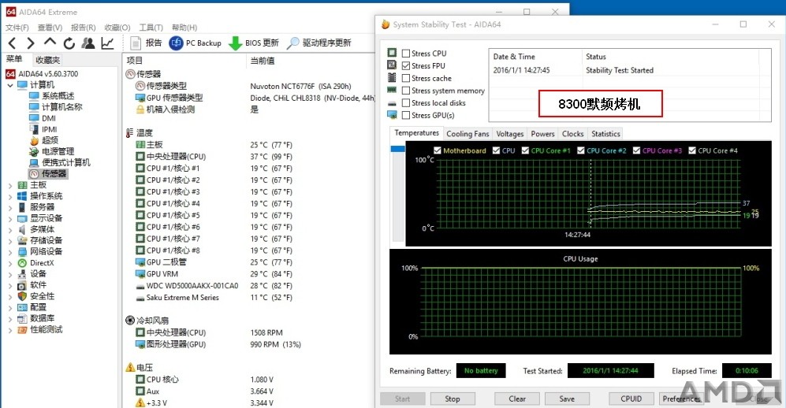
Task: Enable the Stress GPU(s) checkbox
Action: (x=406, y=115)
